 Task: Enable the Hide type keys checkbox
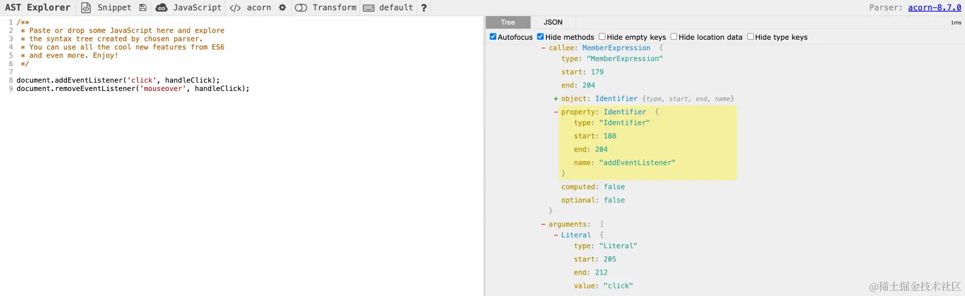point(750,37)
